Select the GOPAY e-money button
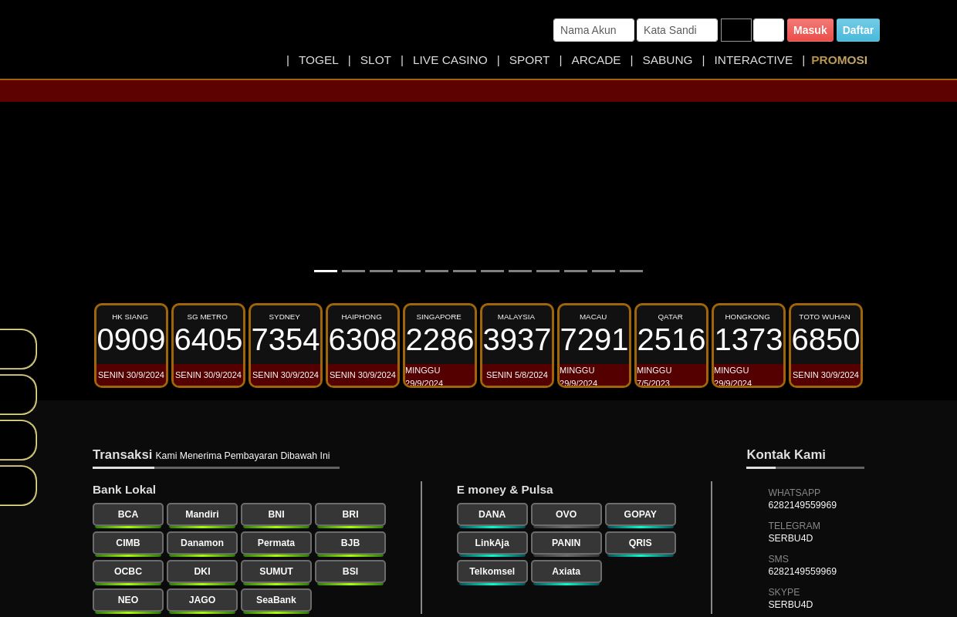This screenshot has width=957, height=617. (x=641, y=514)
